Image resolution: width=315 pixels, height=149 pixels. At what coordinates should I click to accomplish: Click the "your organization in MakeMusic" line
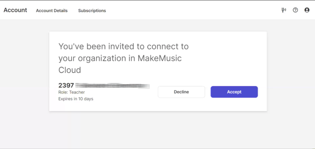120,58
